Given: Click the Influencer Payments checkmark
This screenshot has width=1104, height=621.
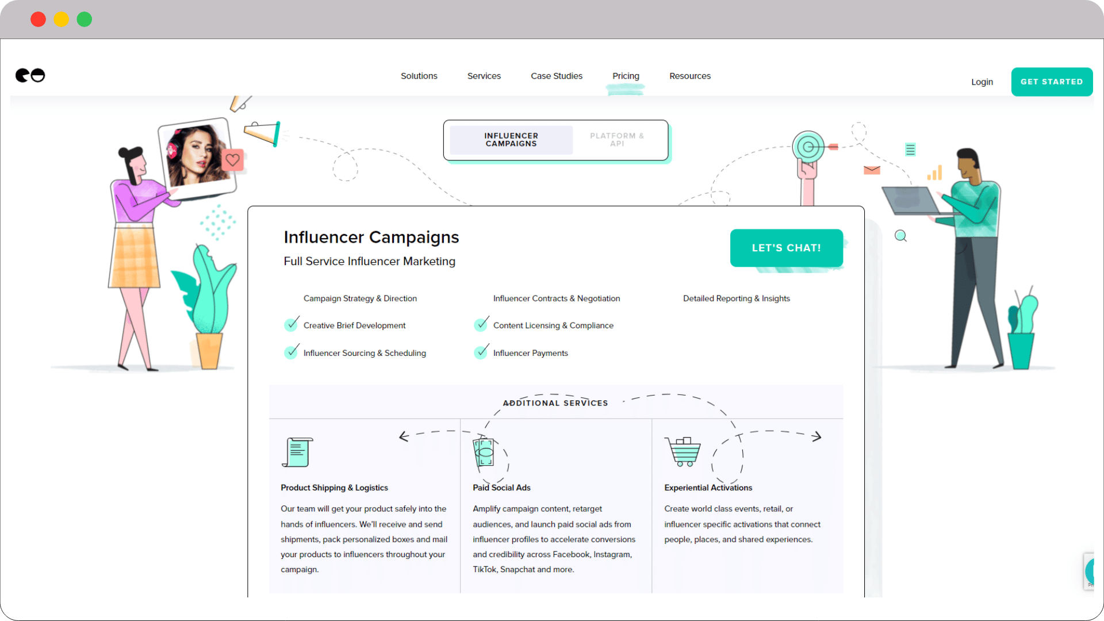Looking at the screenshot, I should [481, 352].
